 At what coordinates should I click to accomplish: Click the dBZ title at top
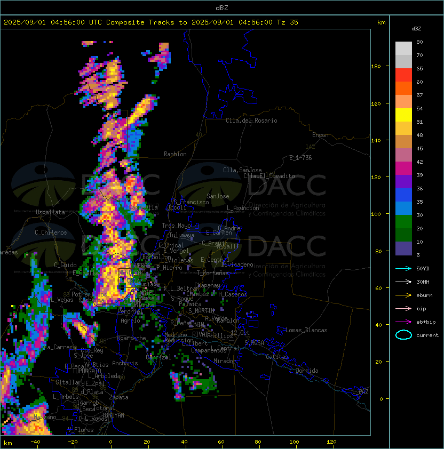222,8
